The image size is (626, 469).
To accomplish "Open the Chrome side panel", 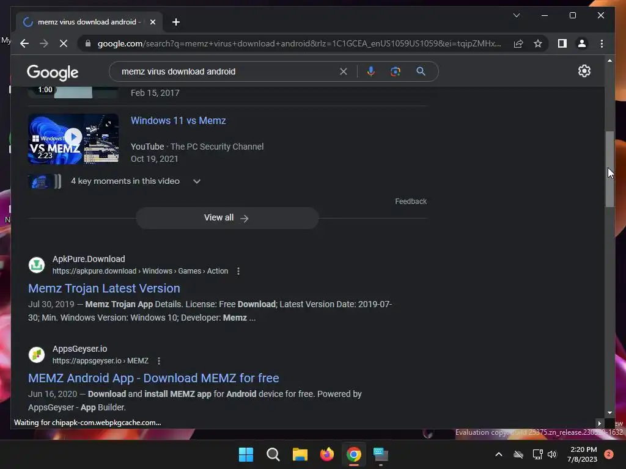I will click(x=562, y=43).
